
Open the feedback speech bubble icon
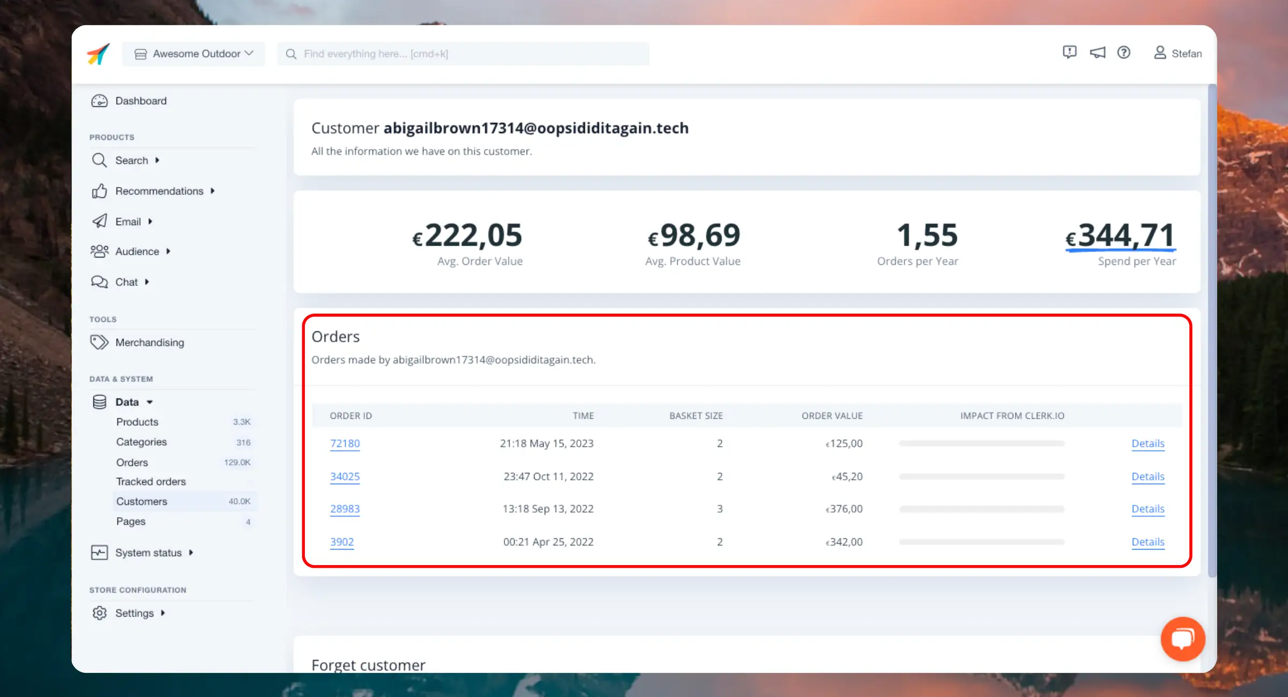[1070, 53]
